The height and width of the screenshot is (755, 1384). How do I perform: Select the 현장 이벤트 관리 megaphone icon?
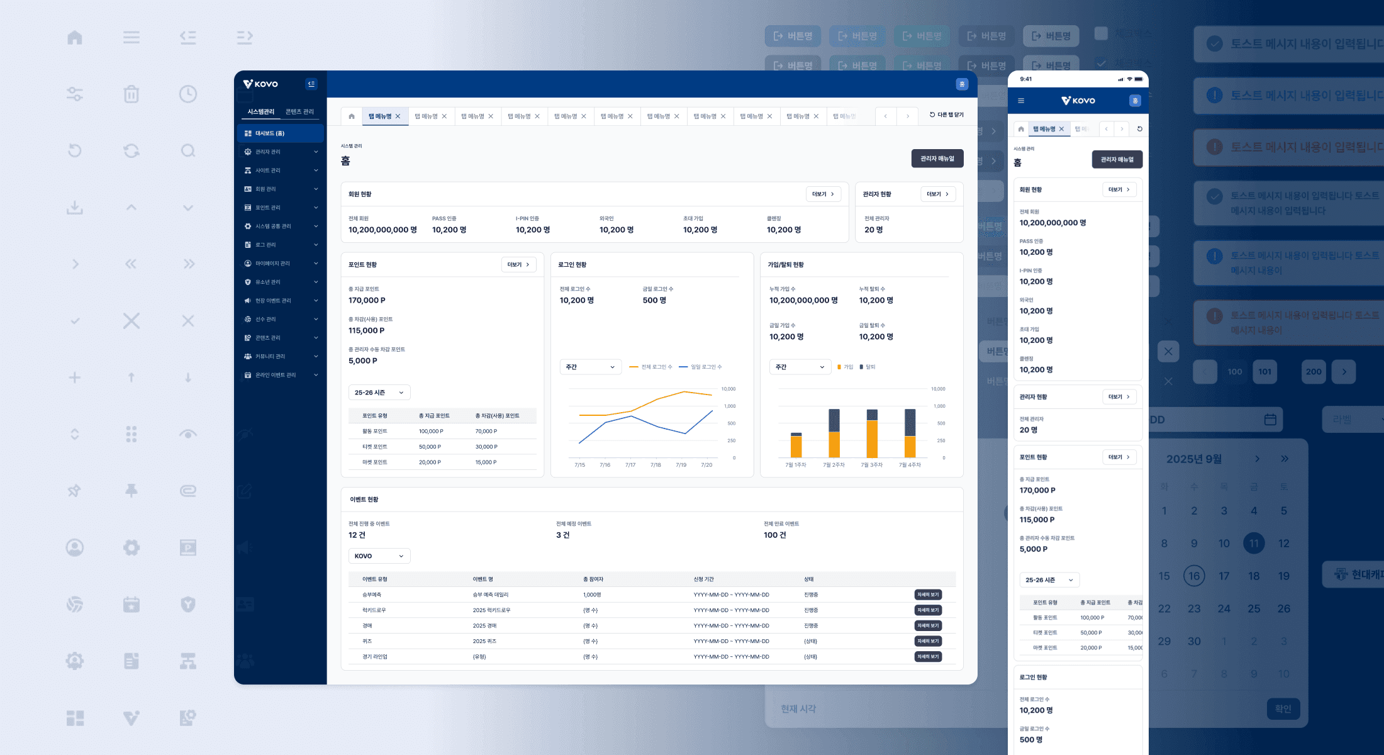247,300
